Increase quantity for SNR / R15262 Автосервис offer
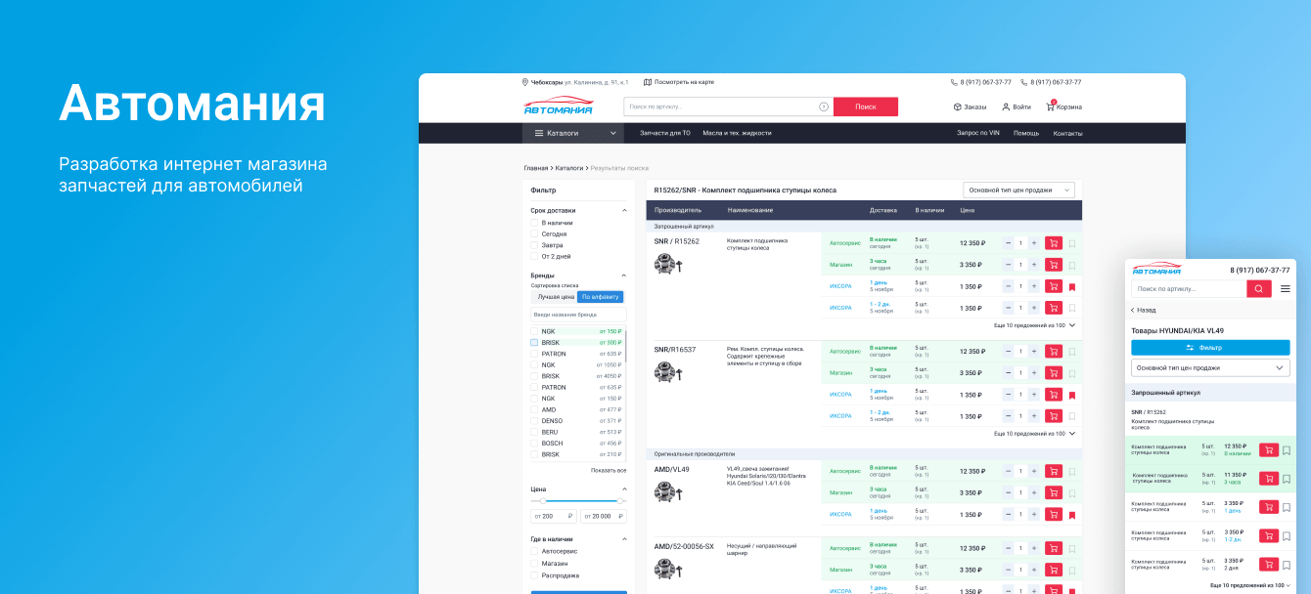 (1034, 243)
